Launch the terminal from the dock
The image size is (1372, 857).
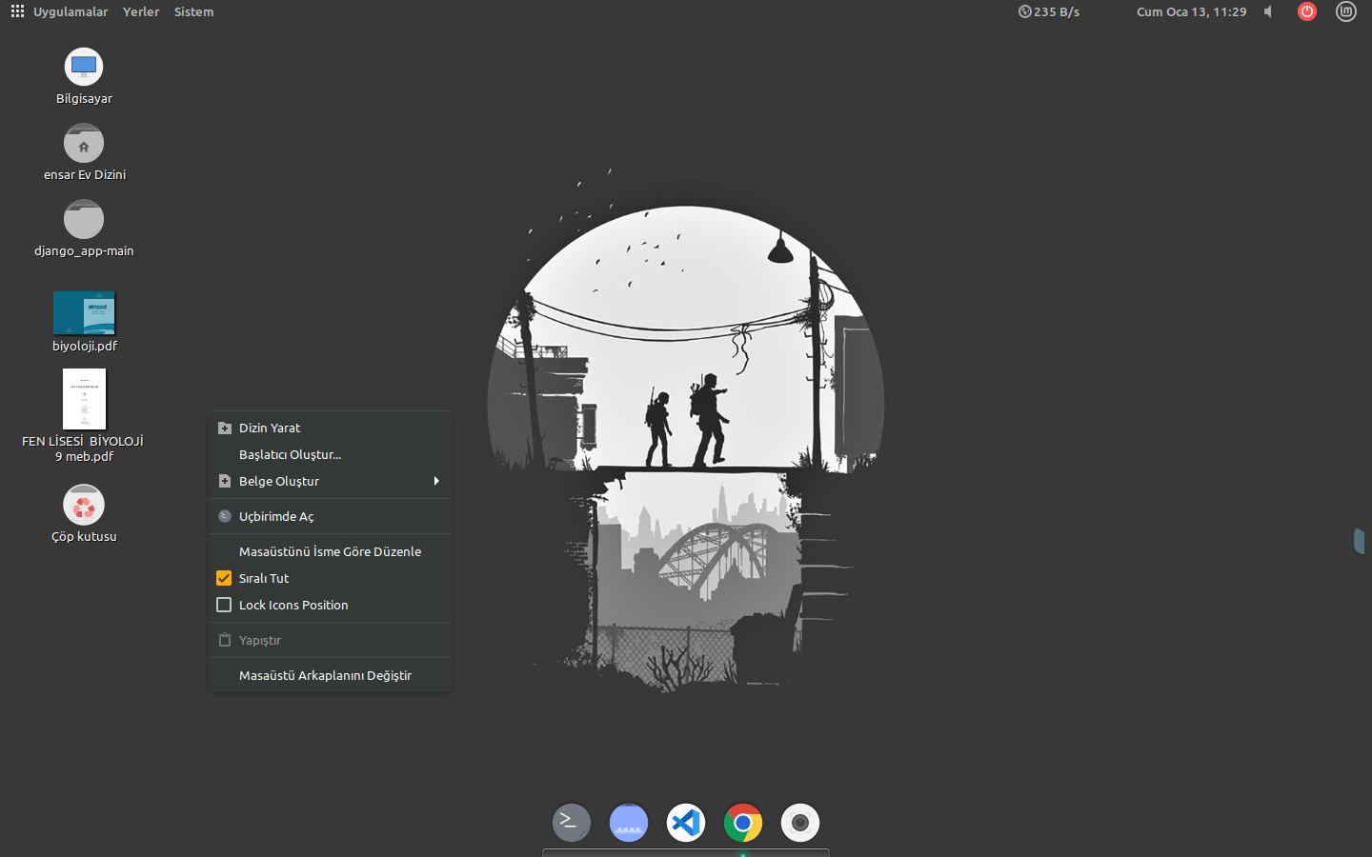(x=572, y=823)
